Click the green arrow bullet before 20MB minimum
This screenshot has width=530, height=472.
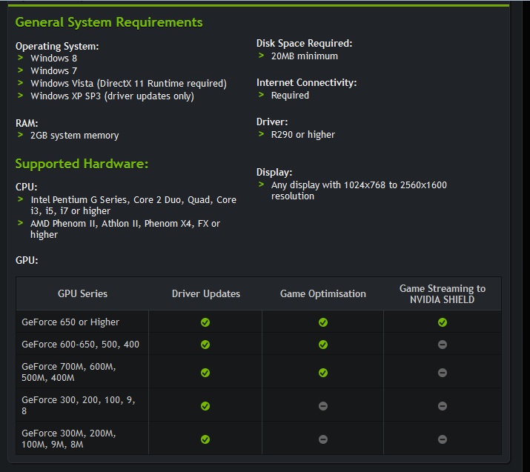[261, 55]
